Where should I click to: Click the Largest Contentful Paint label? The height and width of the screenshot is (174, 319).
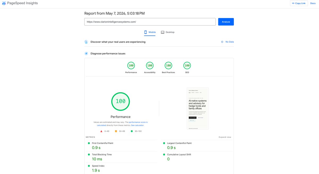tap(179, 143)
